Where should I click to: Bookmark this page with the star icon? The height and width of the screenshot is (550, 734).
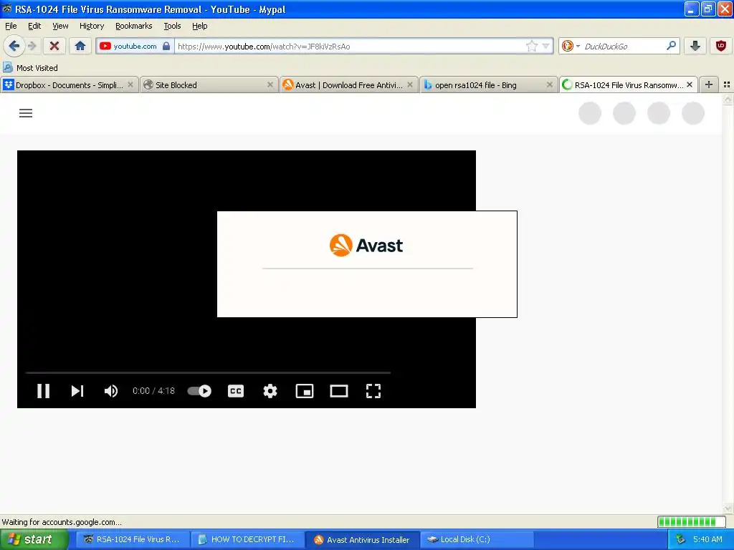click(x=532, y=47)
